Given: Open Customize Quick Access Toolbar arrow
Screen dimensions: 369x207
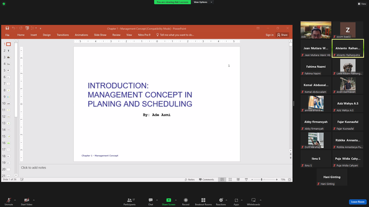Looking at the screenshot, I should point(40,28).
